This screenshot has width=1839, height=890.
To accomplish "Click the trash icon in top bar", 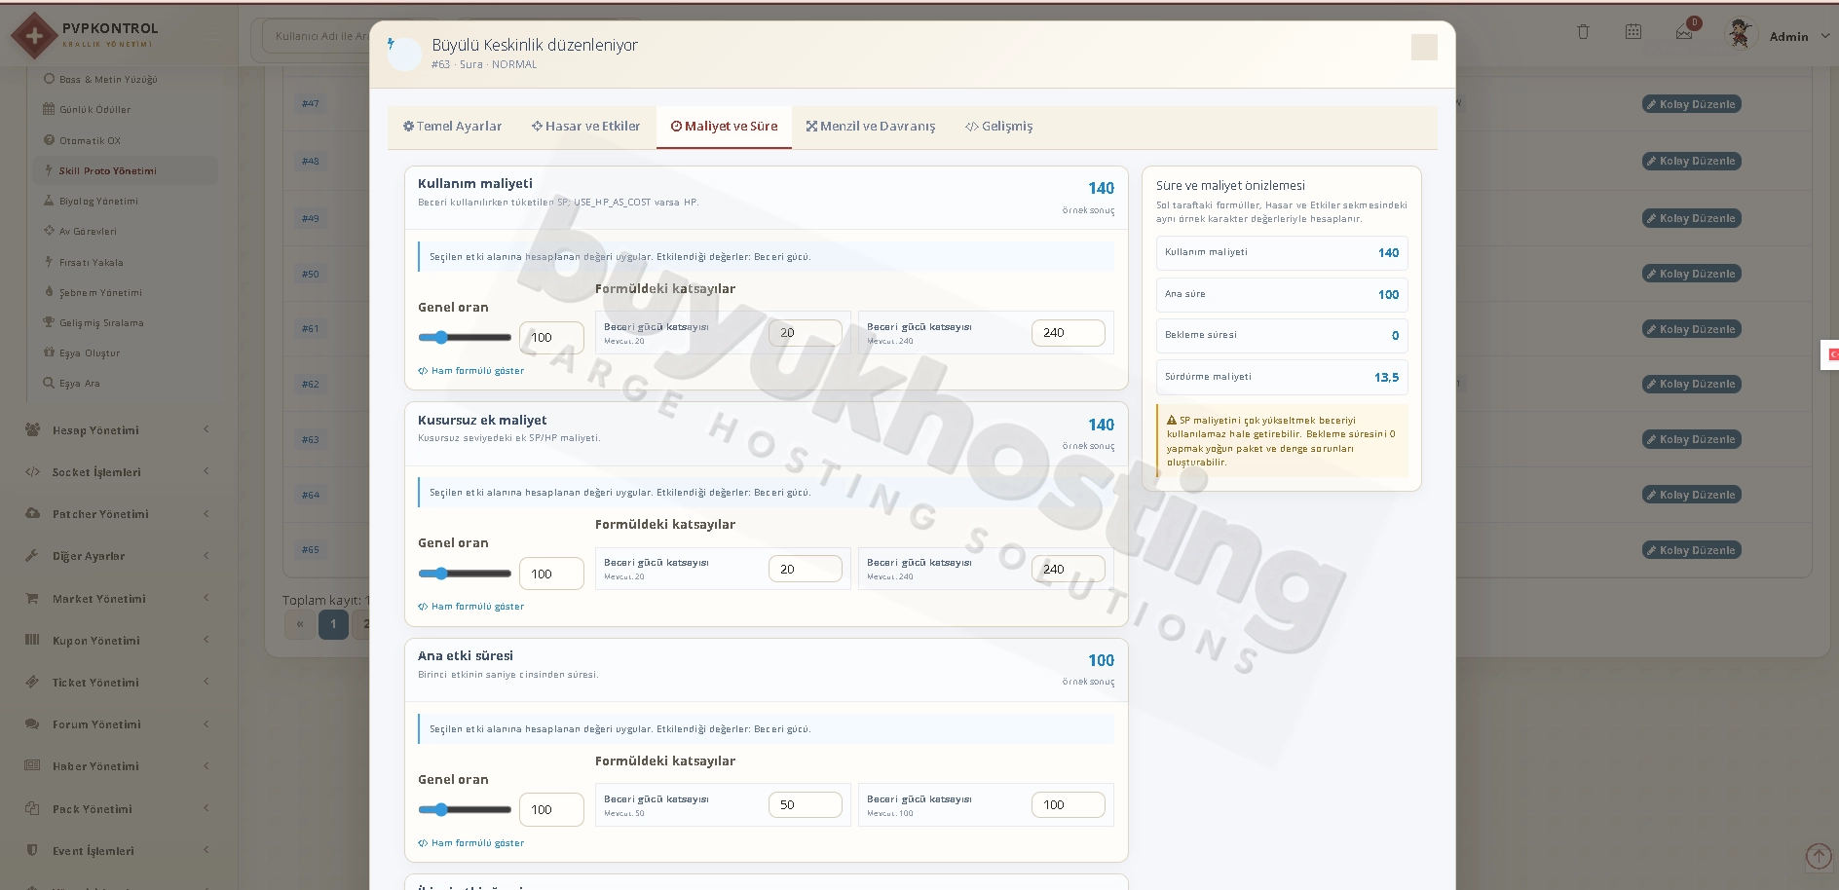I will (1583, 32).
